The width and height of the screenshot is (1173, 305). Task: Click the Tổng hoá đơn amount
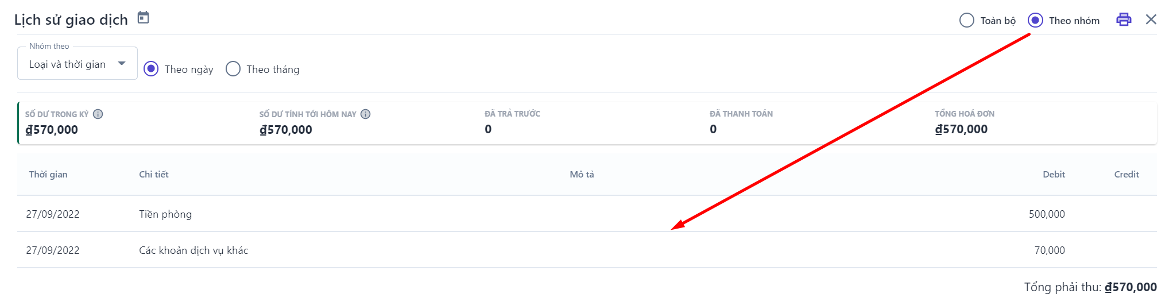point(961,129)
